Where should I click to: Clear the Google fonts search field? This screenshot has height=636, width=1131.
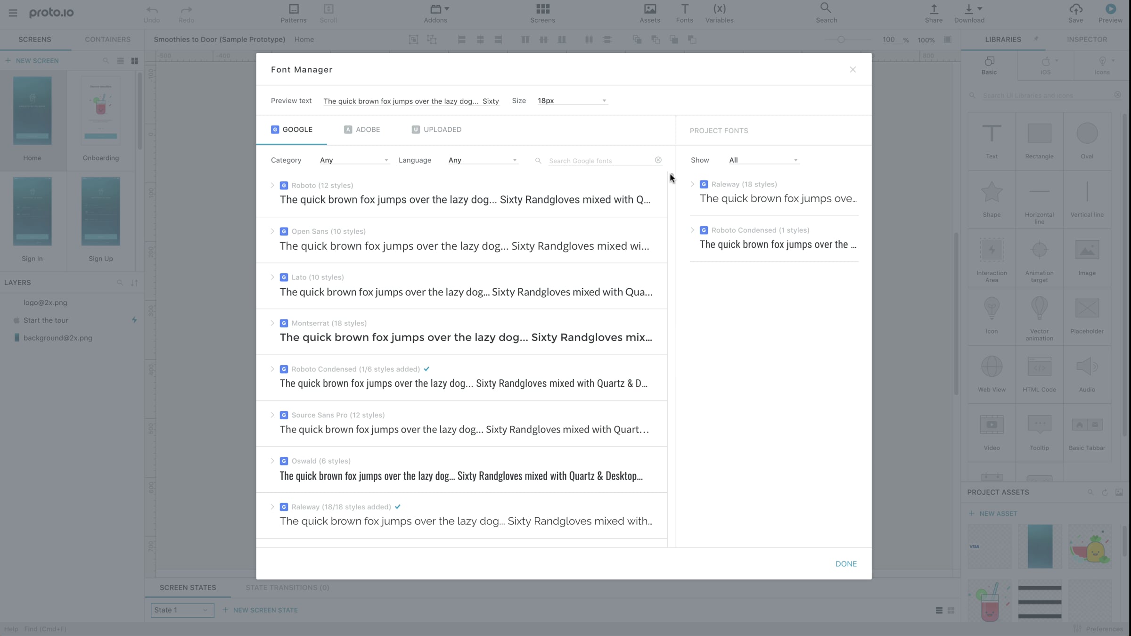[x=658, y=160]
